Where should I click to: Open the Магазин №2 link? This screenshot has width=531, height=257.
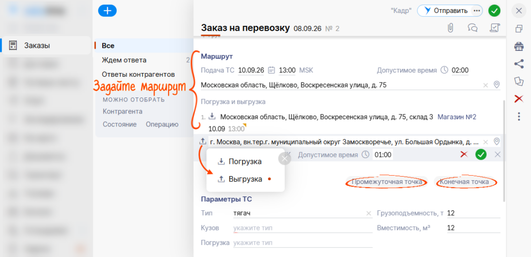457,117
